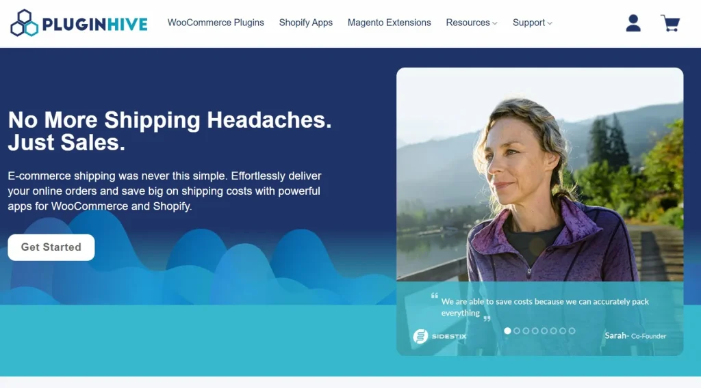This screenshot has height=388, width=701.
Task: Click the Sidestix logo in testimonial
Action: pos(439,336)
